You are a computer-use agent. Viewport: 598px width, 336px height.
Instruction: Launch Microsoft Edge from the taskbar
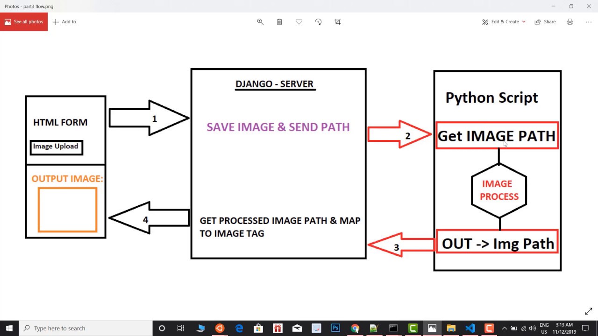(x=239, y=328)
